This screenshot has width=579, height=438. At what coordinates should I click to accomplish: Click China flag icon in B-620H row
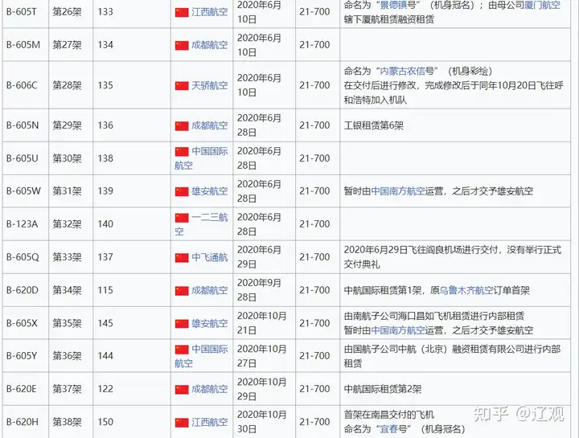tap(182, 423)
